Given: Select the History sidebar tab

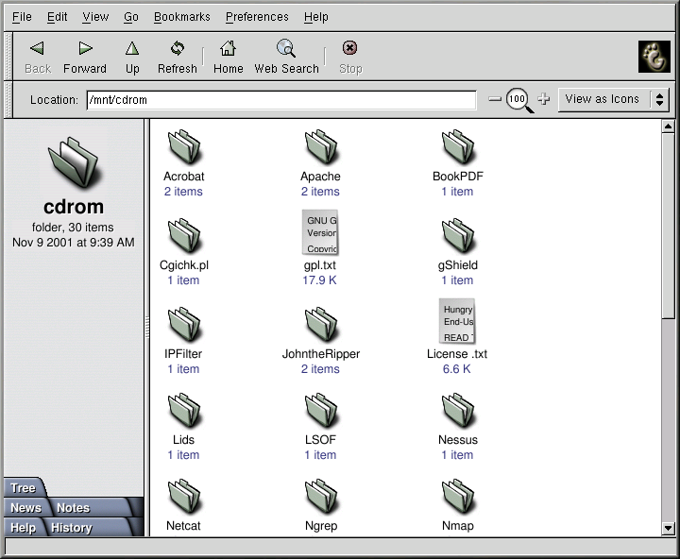Looking at the screenshot, I should [72, 528].
